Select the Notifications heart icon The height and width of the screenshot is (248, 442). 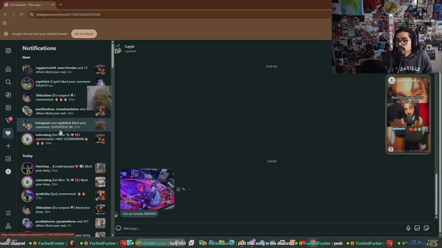coord(8,133)
